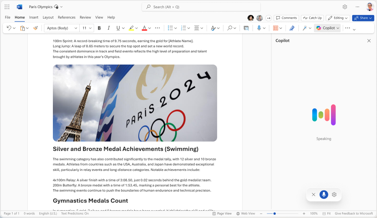Expand the Paste options dropdown

point(27,28)
